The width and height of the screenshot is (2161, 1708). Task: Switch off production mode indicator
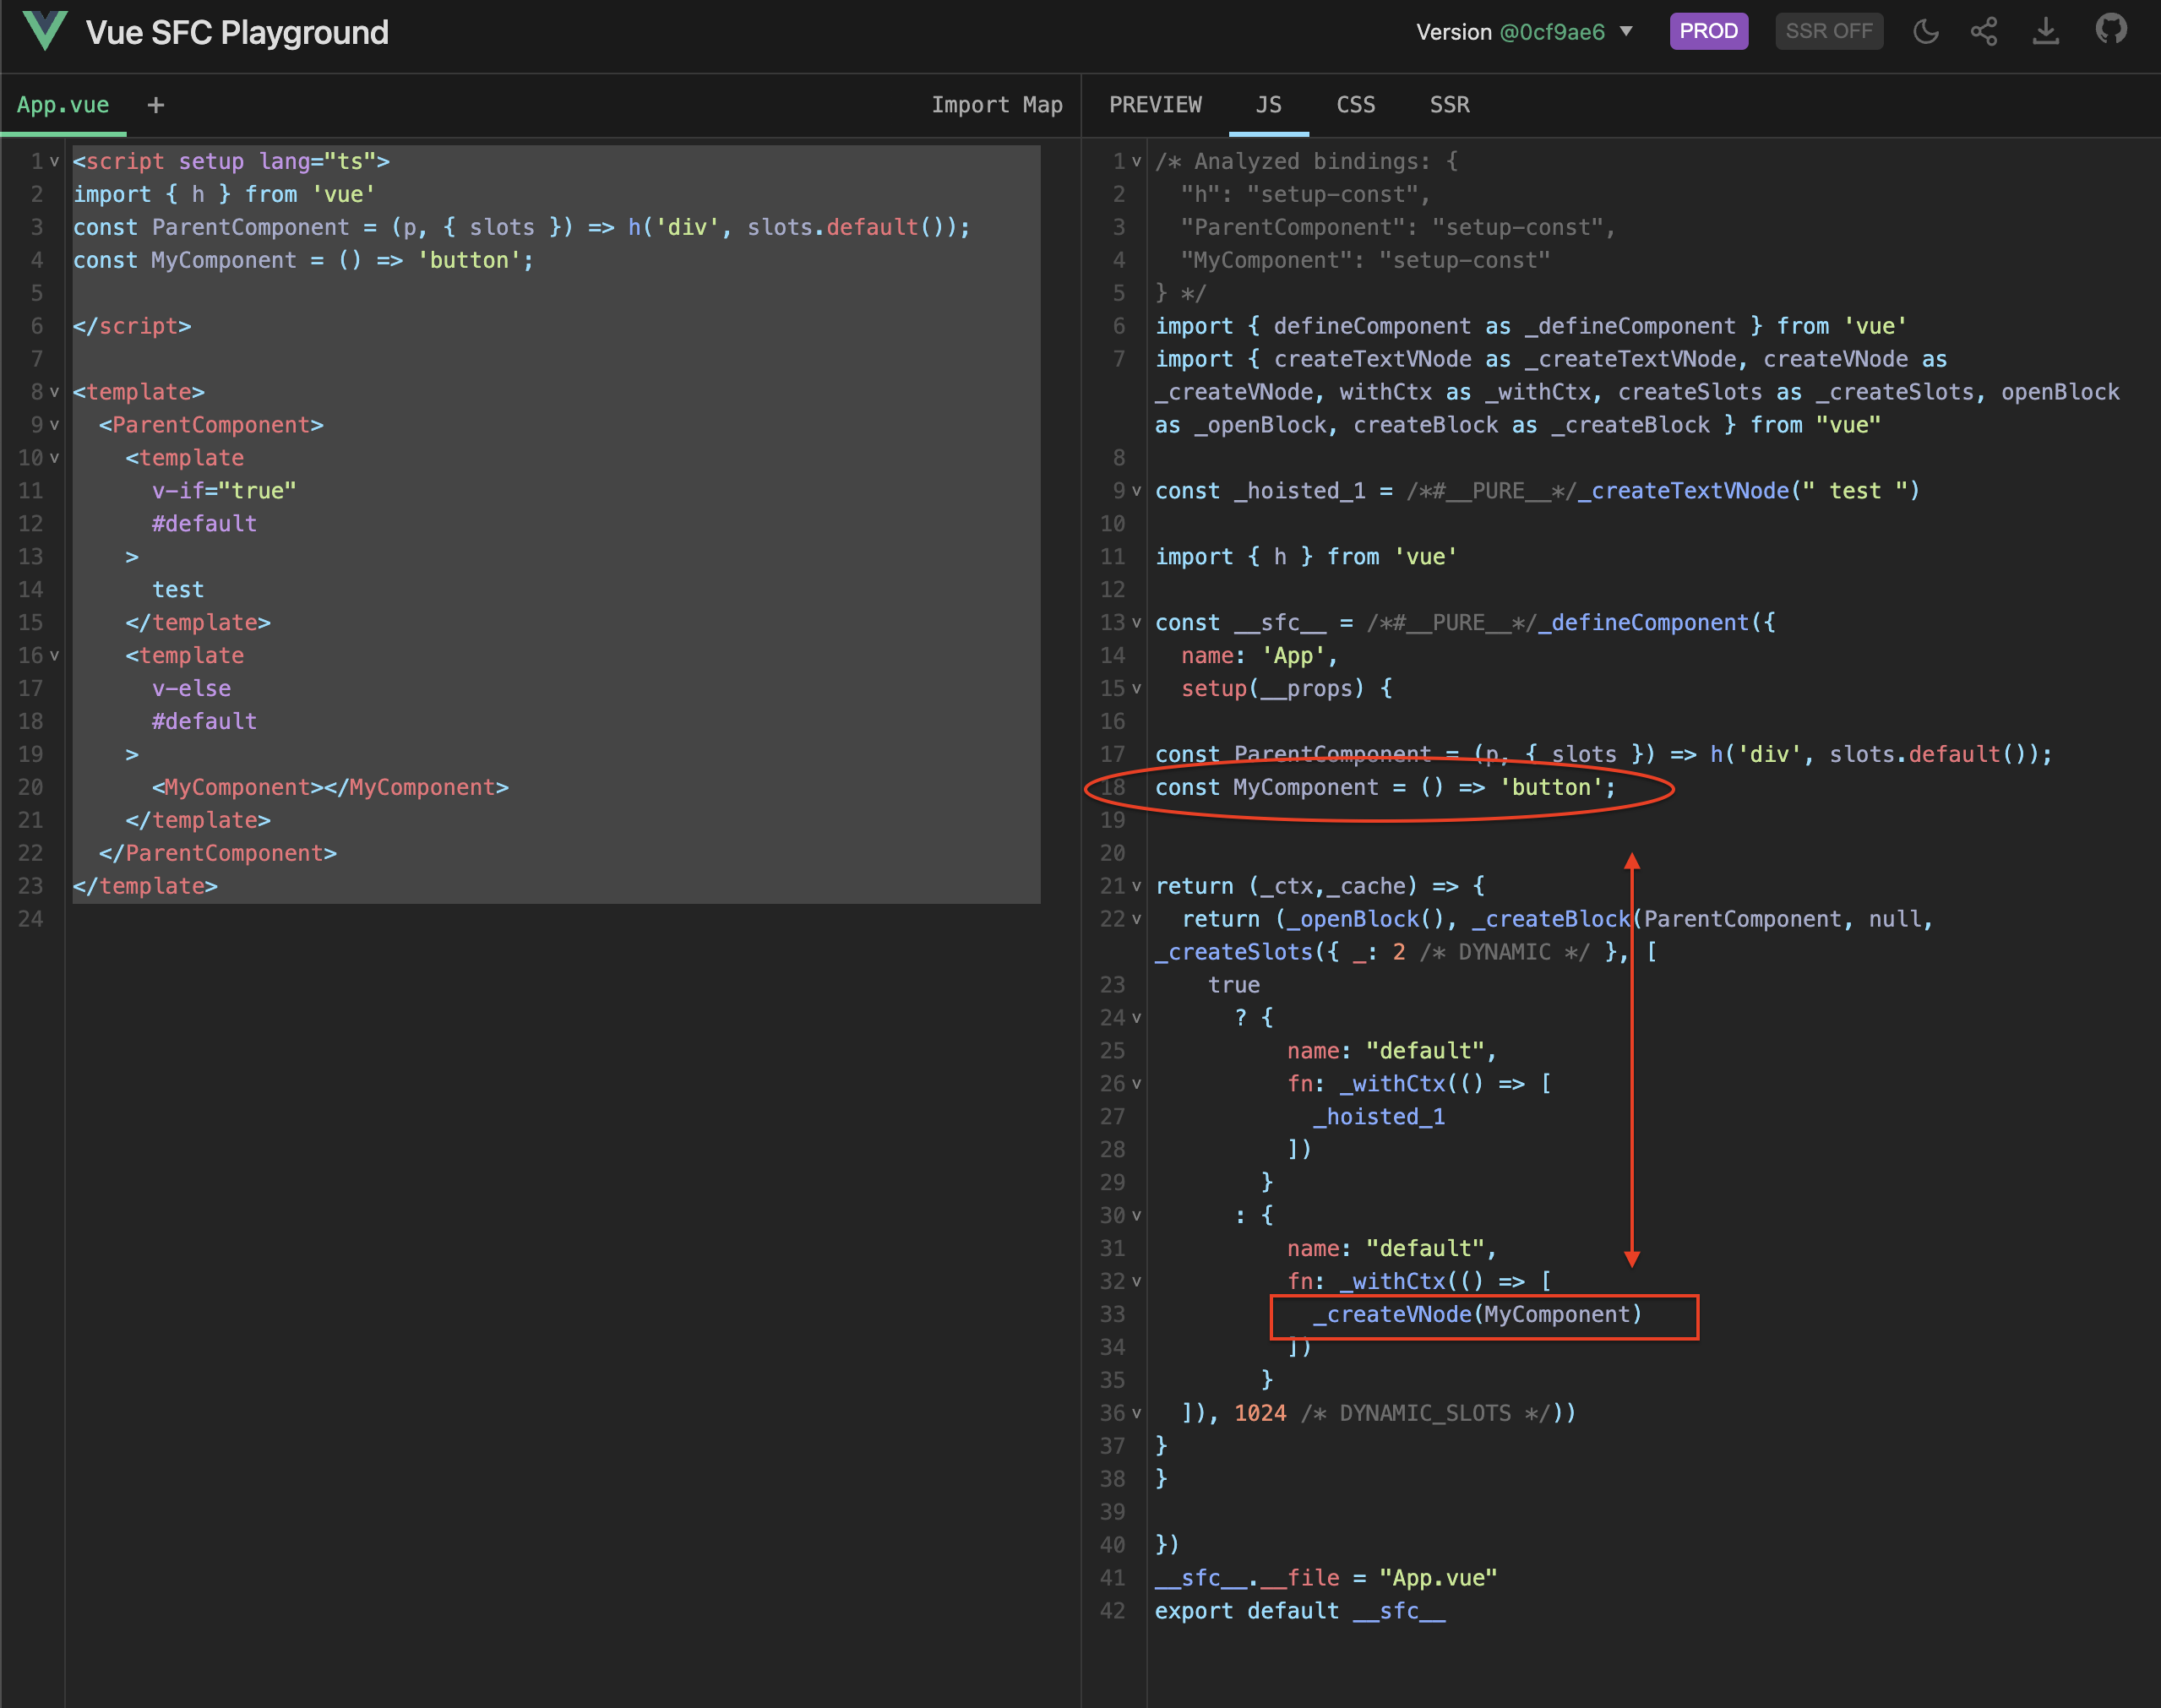[x=1708, y=31]
